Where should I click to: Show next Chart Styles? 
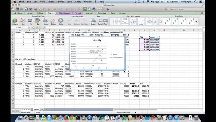tap(196, 22)
